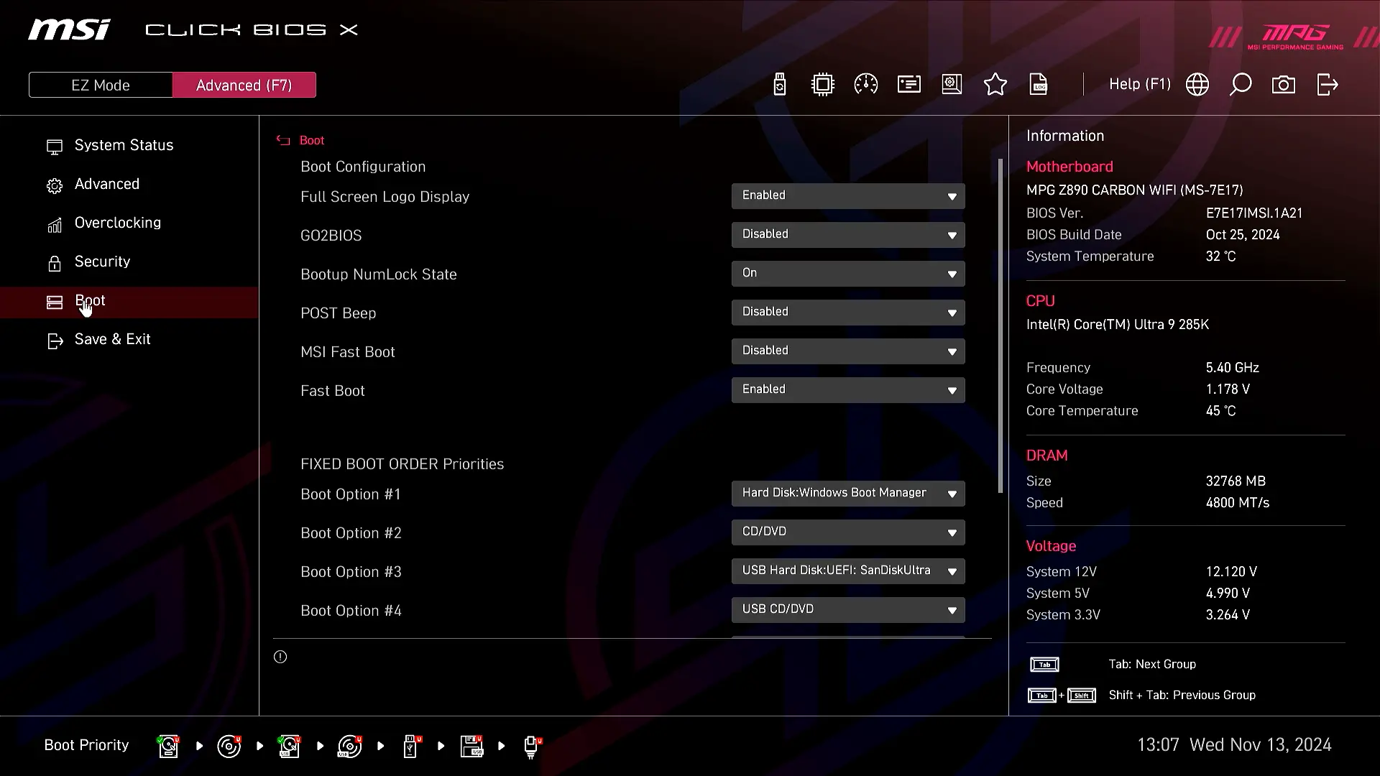
Task: Open the Boot Option #1 dropdown
Action: tap(848, 493)
